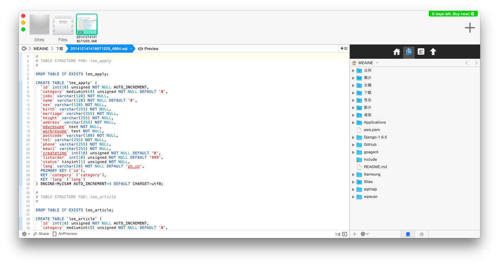The width and height of the screenshot is (499, 265).
Task: Click the 音乐 folder icon
Action: (x=359, y=100)
